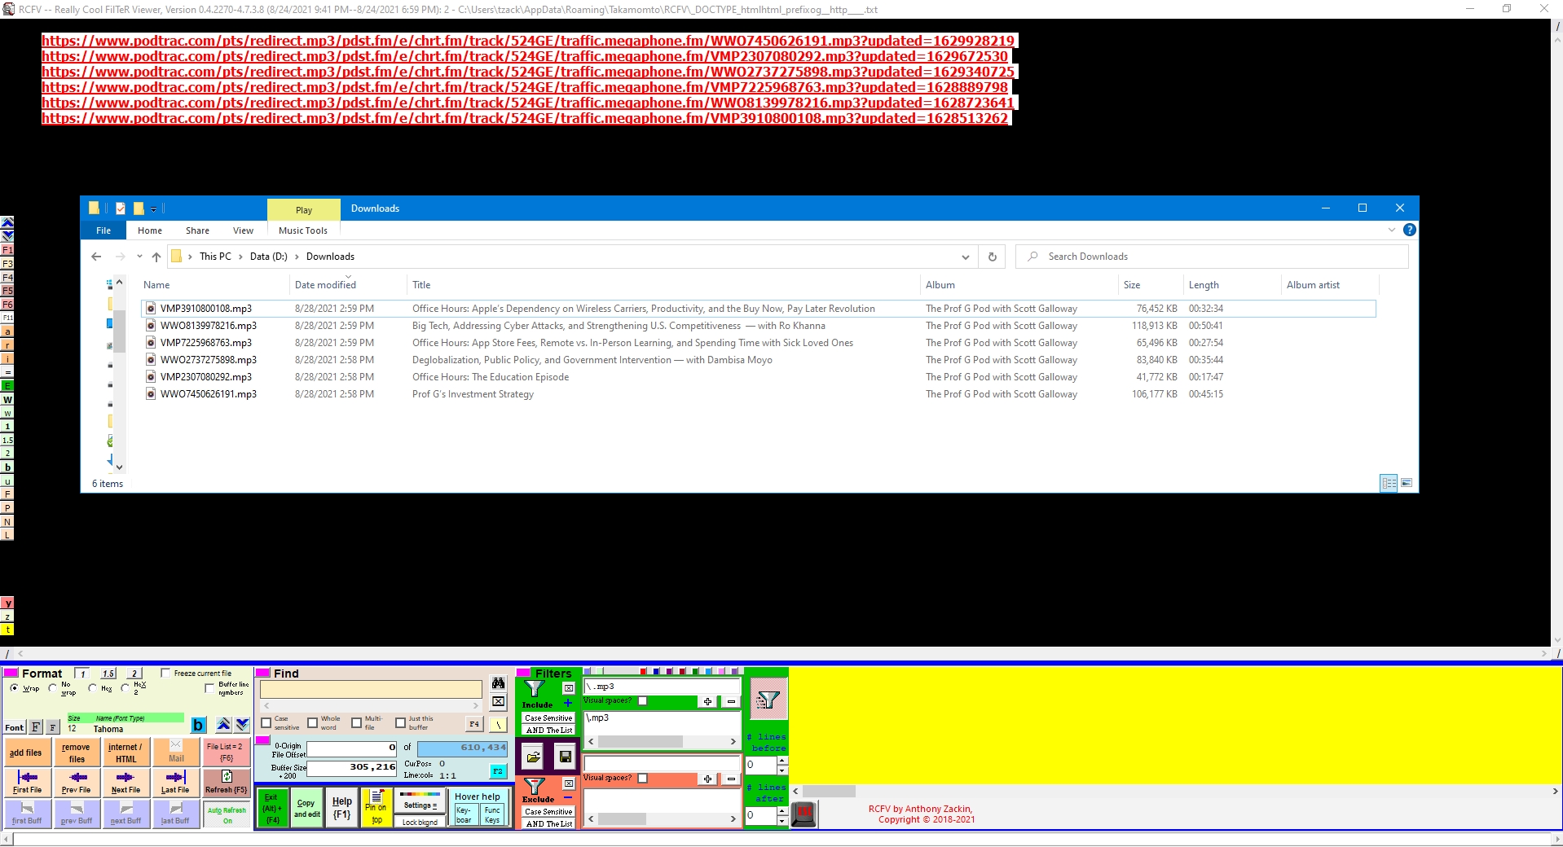
Task: Click the double down-arrow font size icon
Action: click(x=242, y=724)
